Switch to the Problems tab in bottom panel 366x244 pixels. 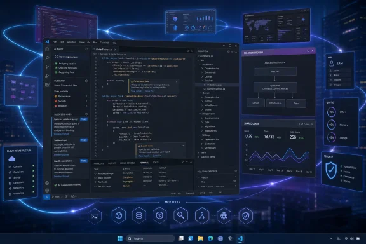[x=98, y=163]
